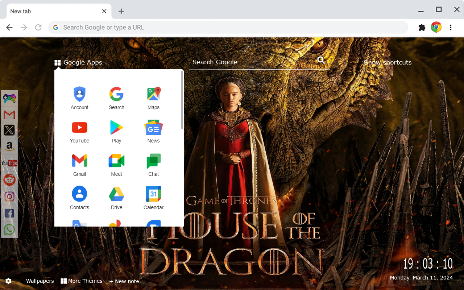Close the New tab tab

pyautogui.click(x=104, y=11)
